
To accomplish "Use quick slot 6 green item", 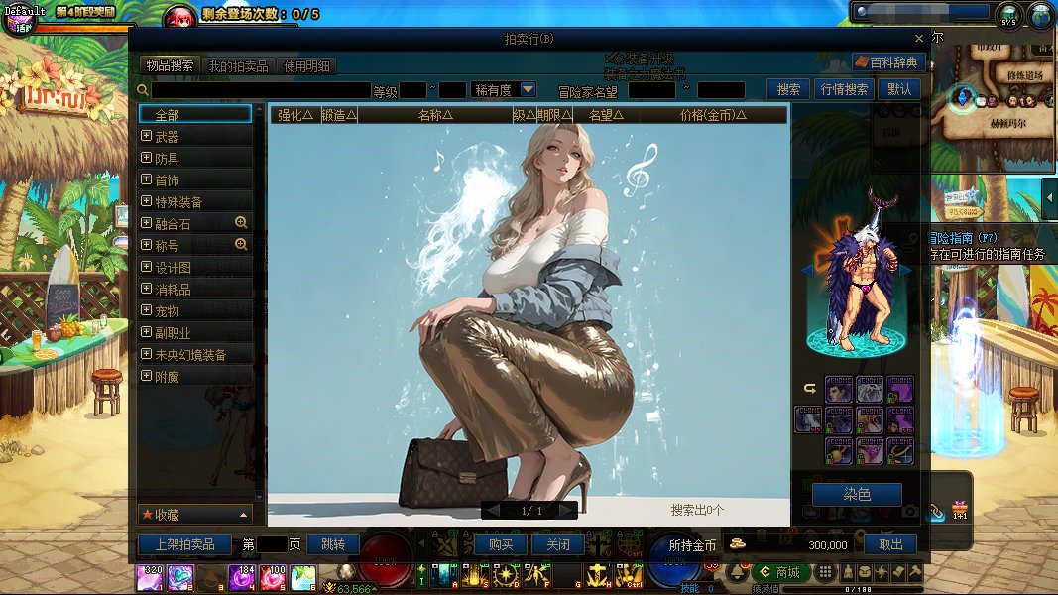I will tap(303, 578).
